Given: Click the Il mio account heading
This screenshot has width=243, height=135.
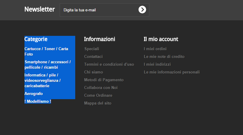Looking at the screenshot, I should coord(161,39).
